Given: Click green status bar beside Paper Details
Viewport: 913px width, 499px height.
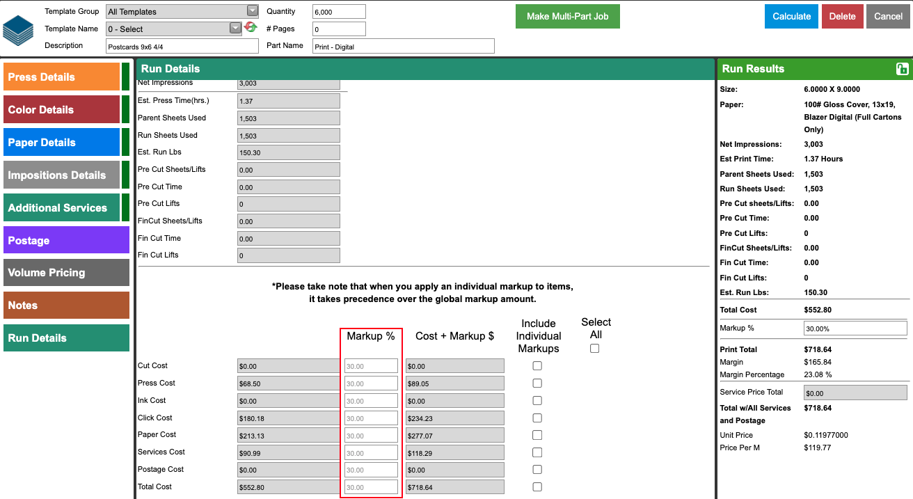Looking at the screenshot, I should coord(125,142).
